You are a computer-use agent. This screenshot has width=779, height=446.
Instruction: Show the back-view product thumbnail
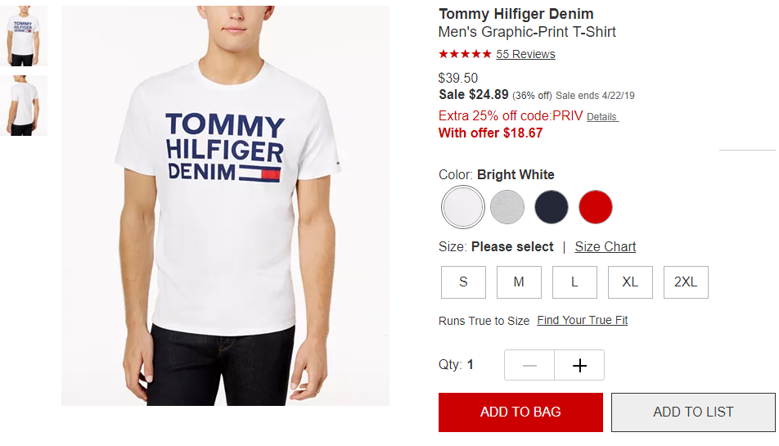(x=24, y=106)
